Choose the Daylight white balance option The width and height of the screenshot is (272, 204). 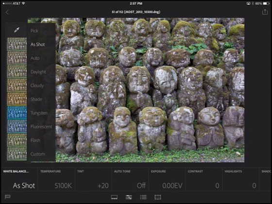tap(38, 72)
